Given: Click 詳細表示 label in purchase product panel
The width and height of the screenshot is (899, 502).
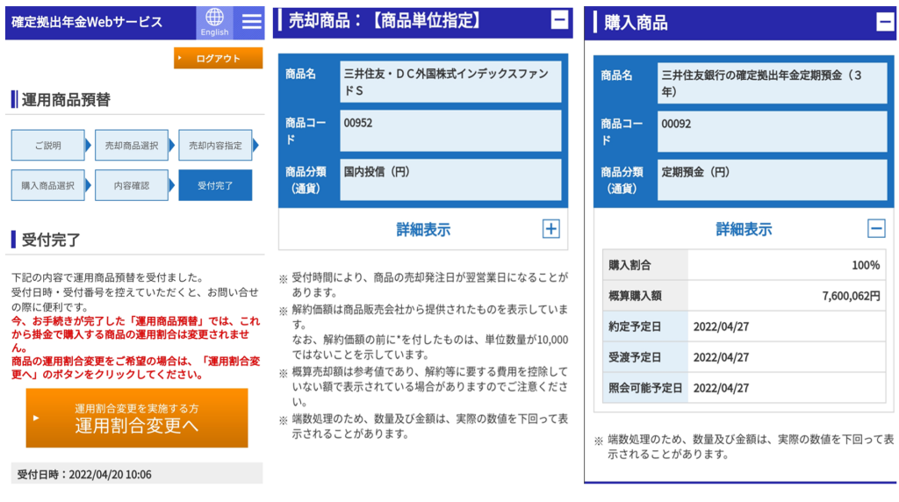Looking at the screenshot, I should [x=744, y=230].
